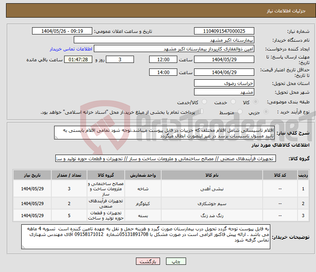This screenshot has width=316, height=272.
Task: Click the response deadline date 1404/05/29 field
Action: pos(224,59)
